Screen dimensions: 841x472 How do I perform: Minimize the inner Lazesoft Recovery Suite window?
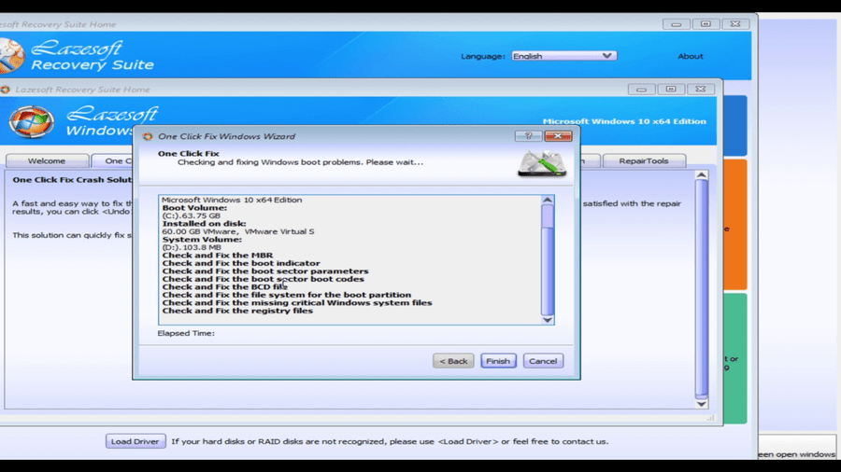point(641,90)
